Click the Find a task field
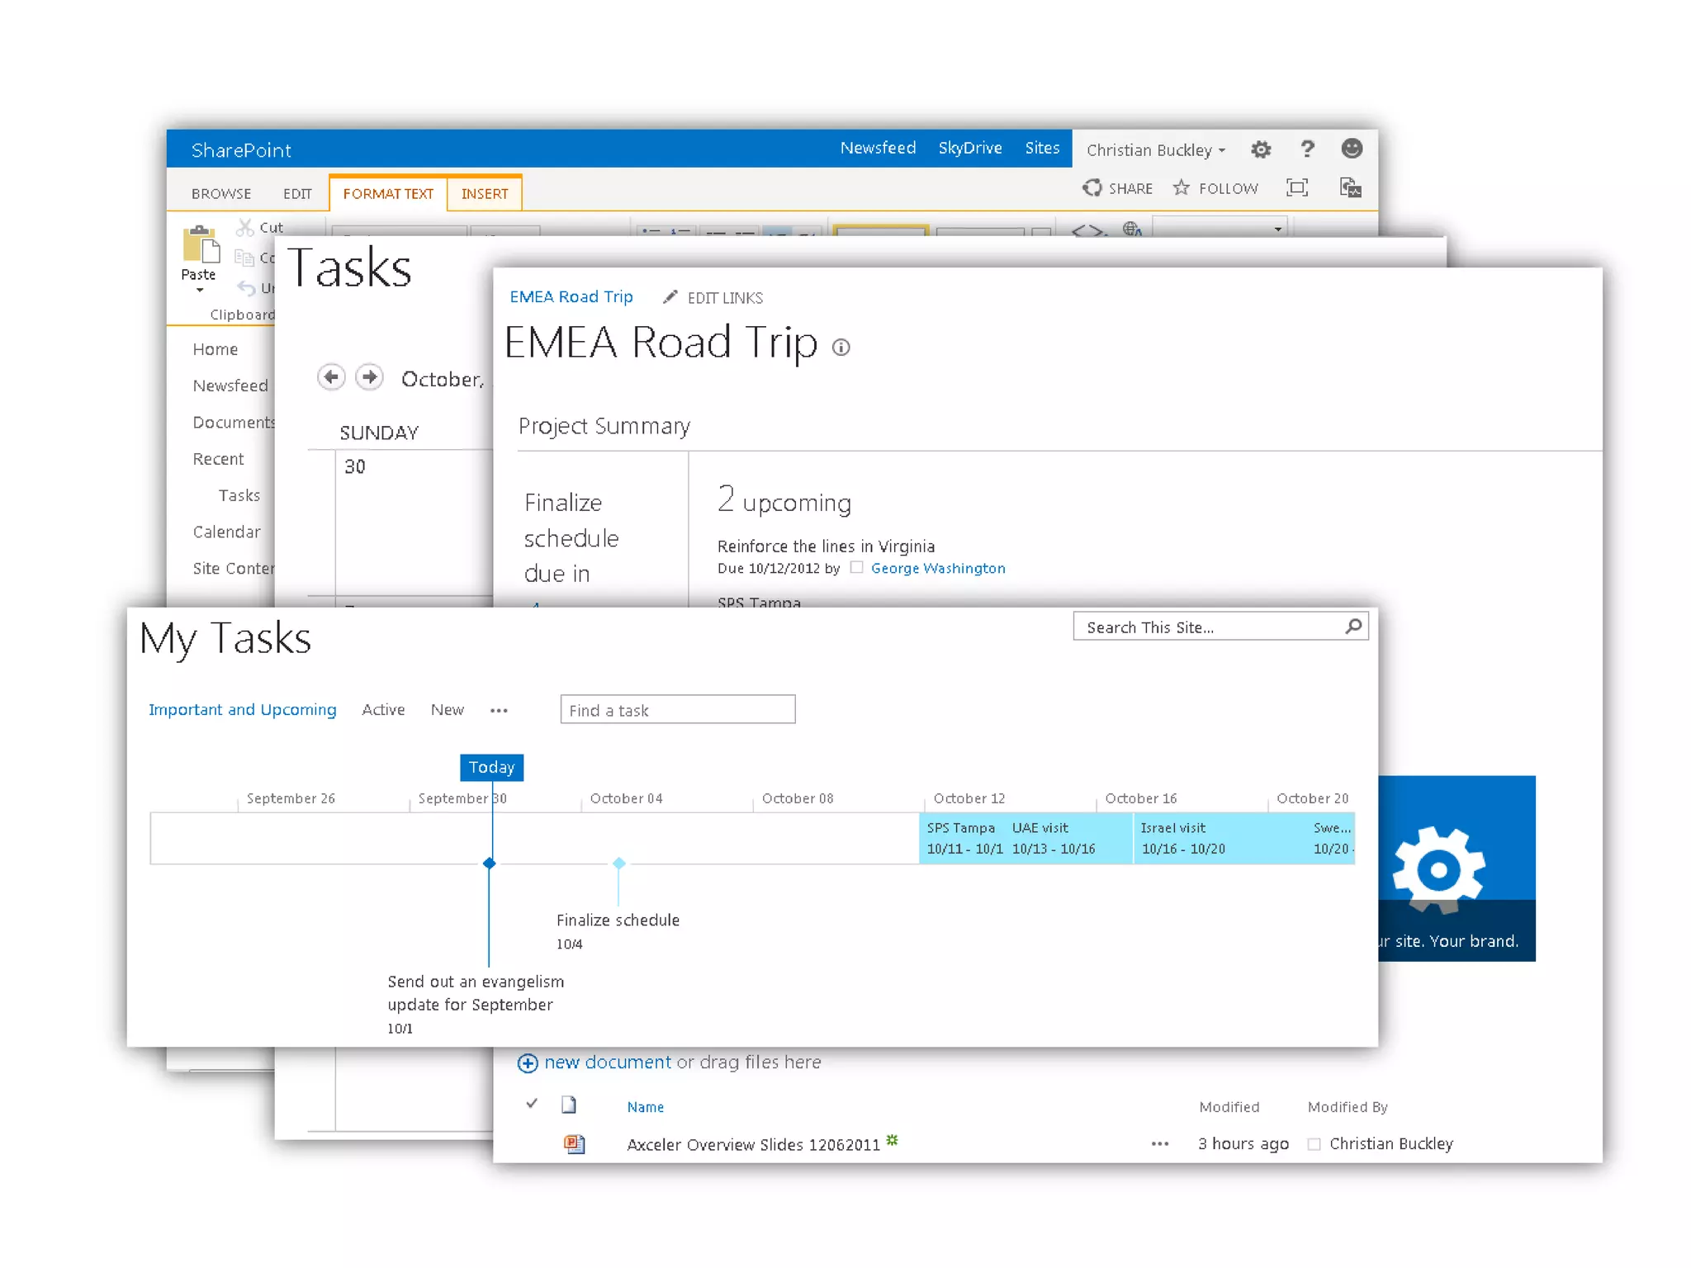The width and height of the screenshot is (1691, 1268). (x=677, y=710)
